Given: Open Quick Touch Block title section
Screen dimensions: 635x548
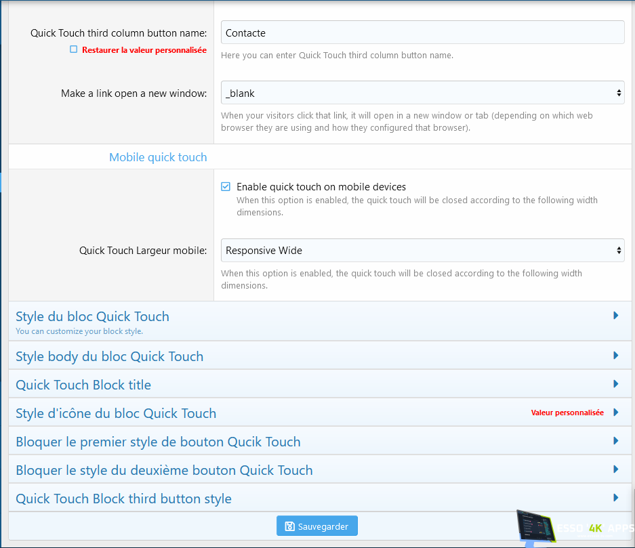Looking at the screenshot, I should click(83, 385).
